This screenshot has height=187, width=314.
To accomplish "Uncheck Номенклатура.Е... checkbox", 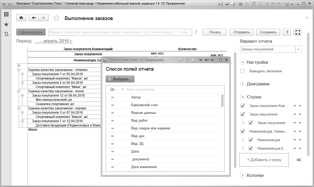I will tap(250, 148).
